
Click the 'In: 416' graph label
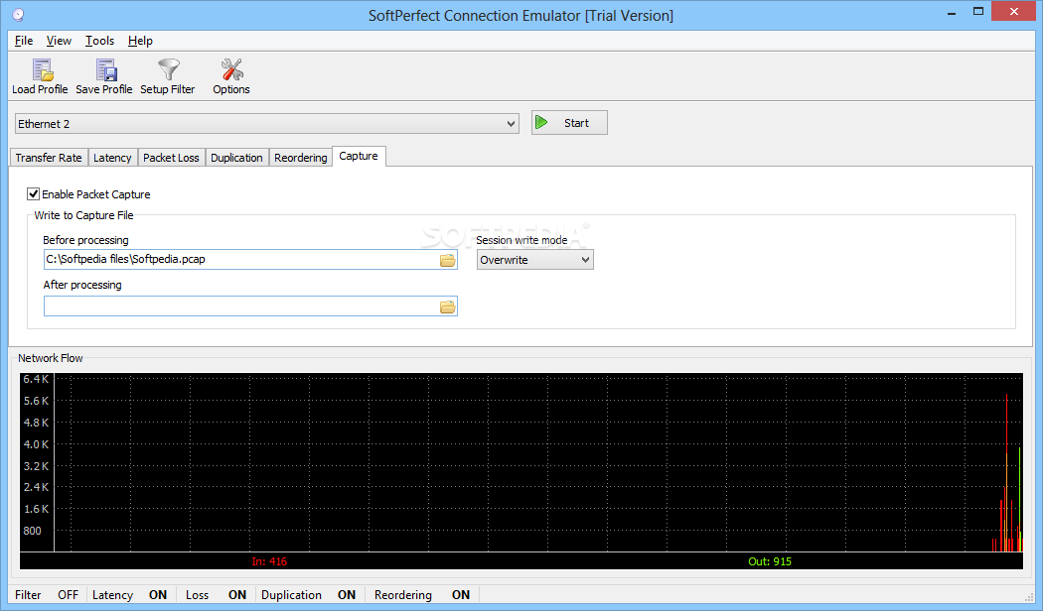(x=269, y=561)
